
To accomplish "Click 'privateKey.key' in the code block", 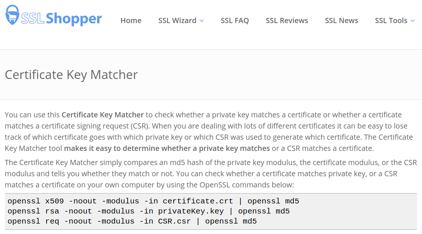I will [191, 211].
